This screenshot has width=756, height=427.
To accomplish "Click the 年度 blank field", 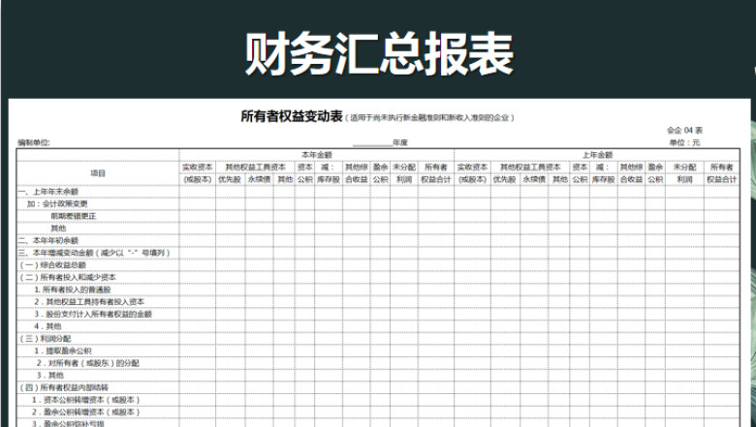I will (380, 142).
